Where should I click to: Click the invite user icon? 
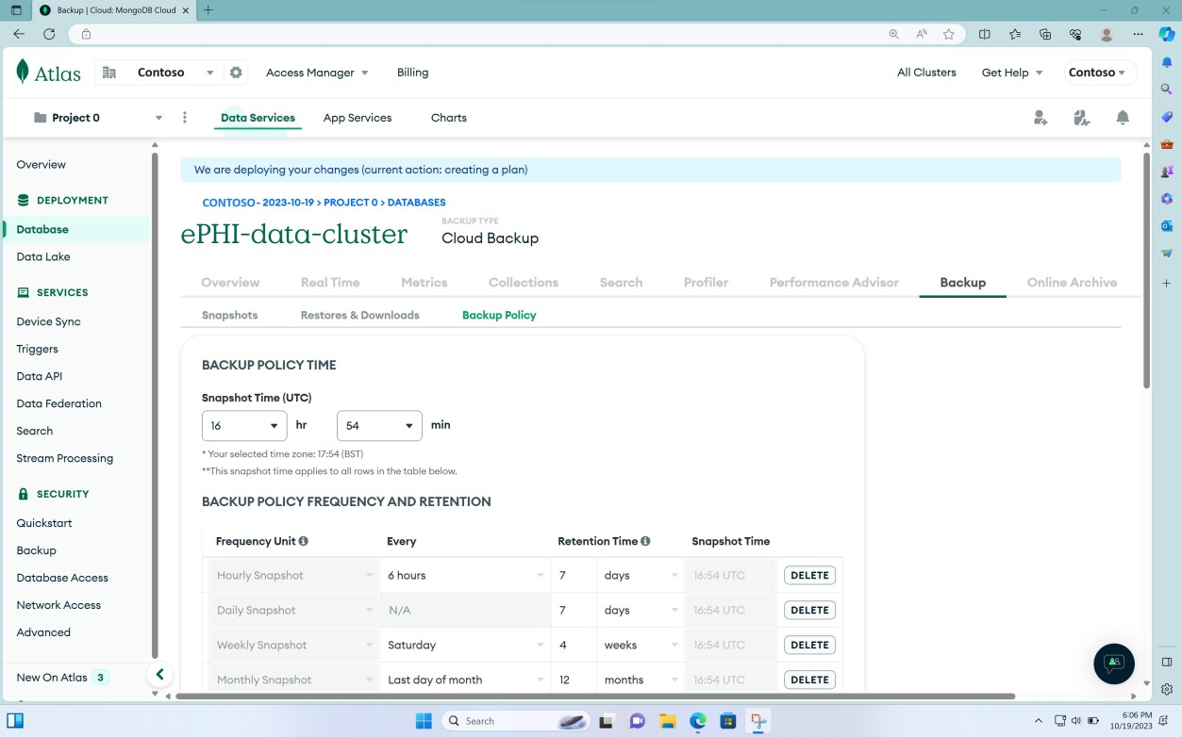tap(1040, 118)
